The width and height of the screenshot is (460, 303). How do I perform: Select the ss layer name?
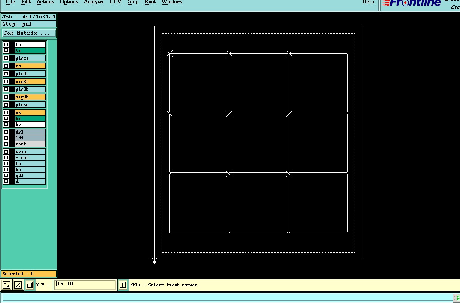pyautogui.click(x=30, y=112)
